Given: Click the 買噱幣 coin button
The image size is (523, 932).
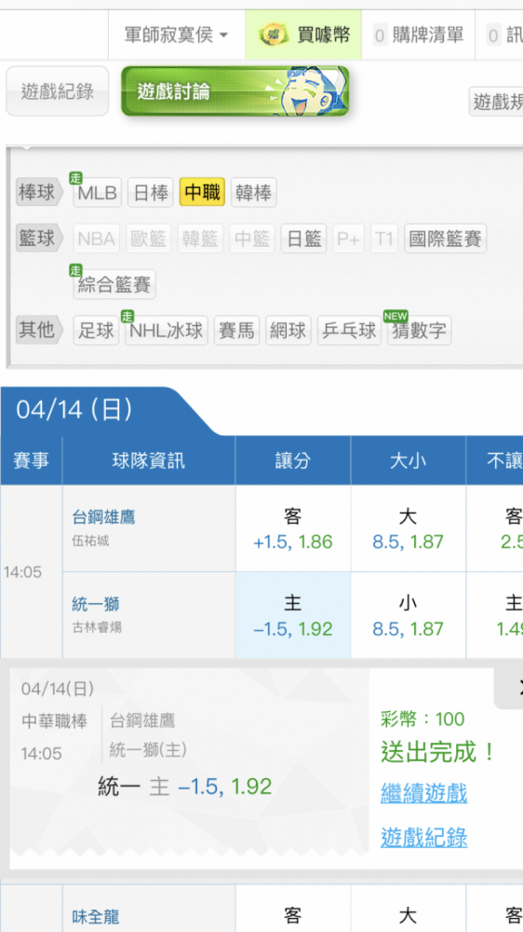Looking at the screenshot, I should [303, 35].
